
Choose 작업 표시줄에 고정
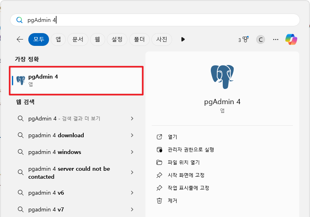tap(188, 188)
